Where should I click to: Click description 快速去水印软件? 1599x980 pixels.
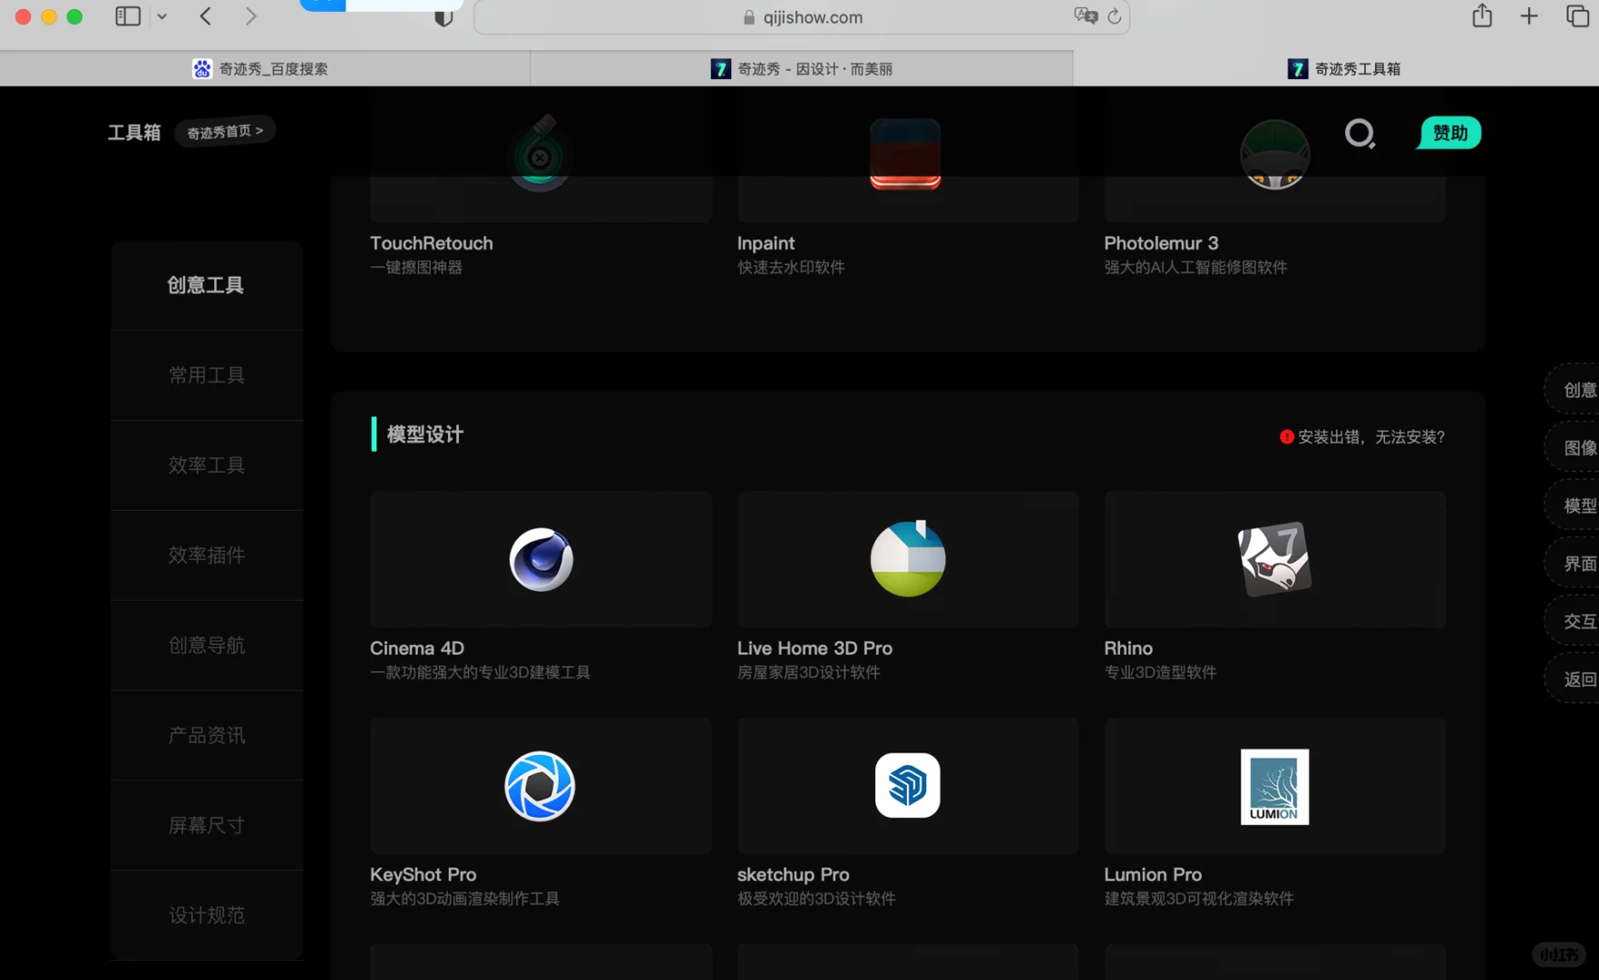[x=791, y=267]
